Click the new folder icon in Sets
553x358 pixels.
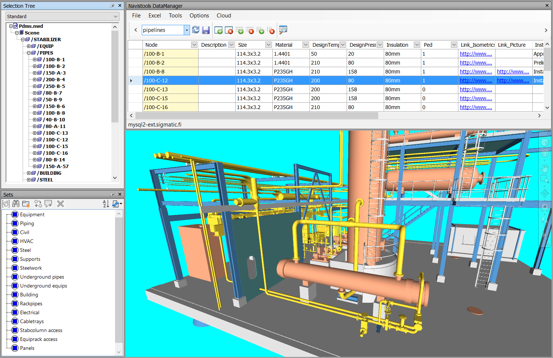click(26, 204)
